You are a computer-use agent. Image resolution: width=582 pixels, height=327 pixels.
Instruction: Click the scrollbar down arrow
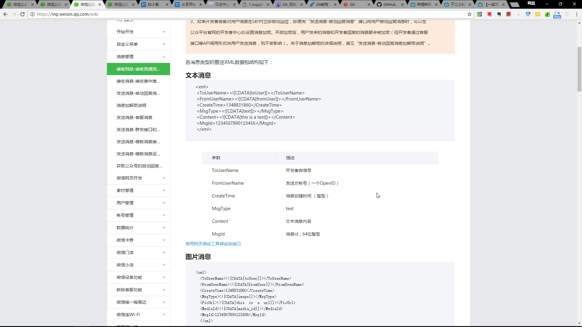tap(579, 323)
